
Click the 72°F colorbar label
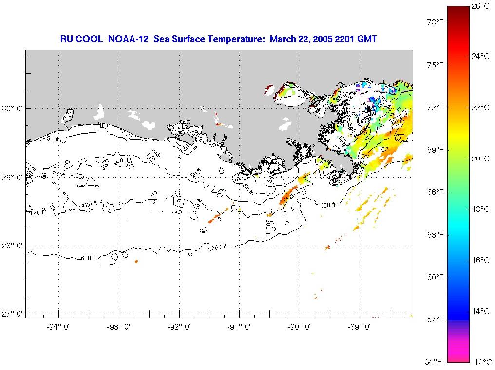pyautogui.click(x=435, y=108)
